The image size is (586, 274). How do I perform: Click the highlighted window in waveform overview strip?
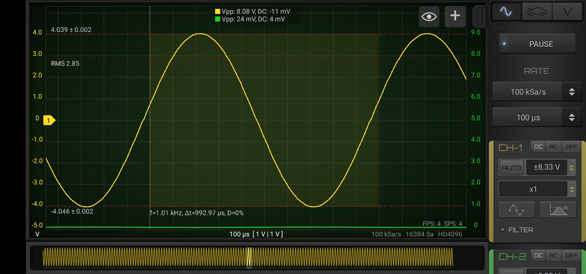point(249,258)
